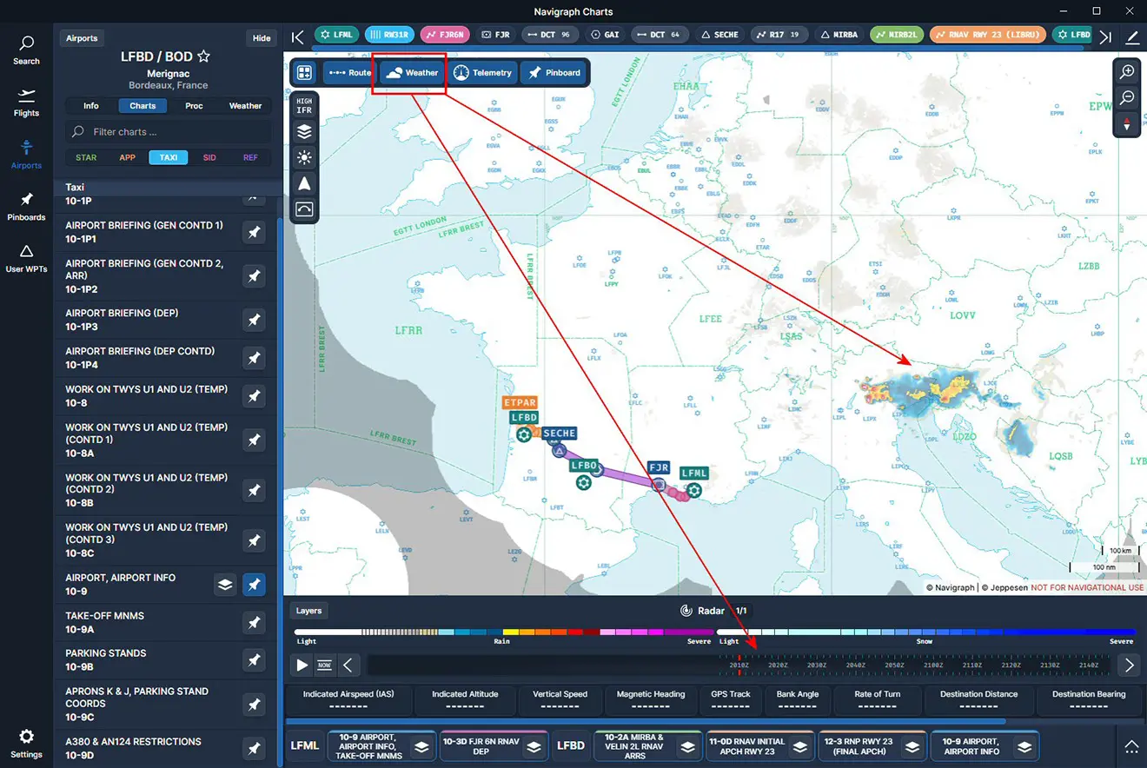The width and height of the screenshot is (1147, 768).
Task: Open the Pinboard map panel
Action: pyautogui.click(x=554, y=73)
